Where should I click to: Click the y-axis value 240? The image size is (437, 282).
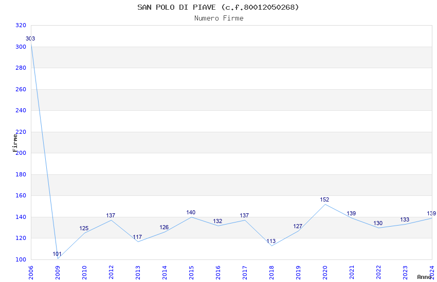(x=21, y=110)
